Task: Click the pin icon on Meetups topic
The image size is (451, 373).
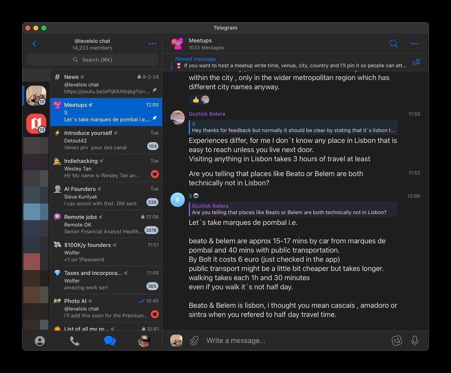Action: (x=154, y=118)
